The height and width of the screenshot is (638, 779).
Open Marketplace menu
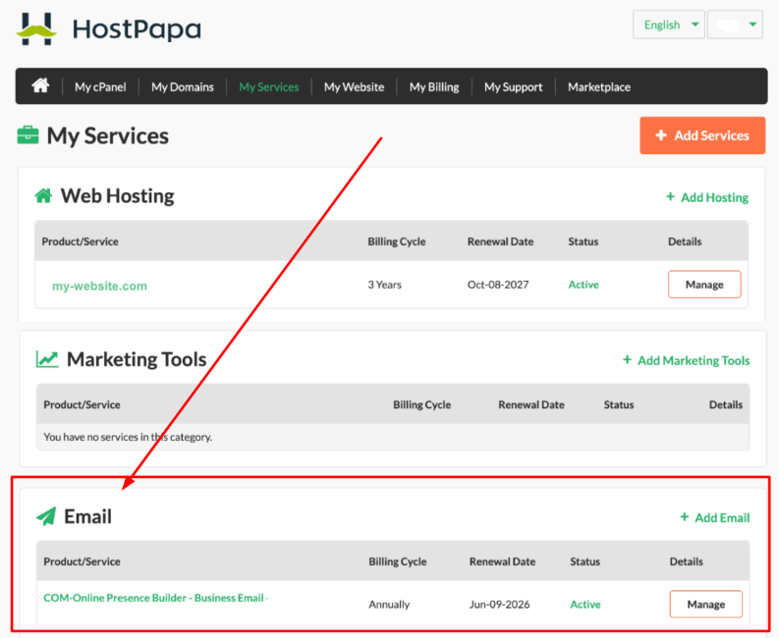(x=599, y=87)
